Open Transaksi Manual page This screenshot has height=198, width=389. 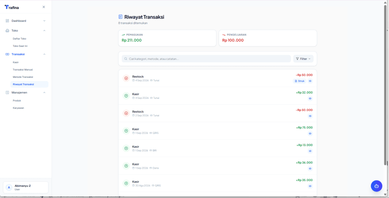click(23, 70)
